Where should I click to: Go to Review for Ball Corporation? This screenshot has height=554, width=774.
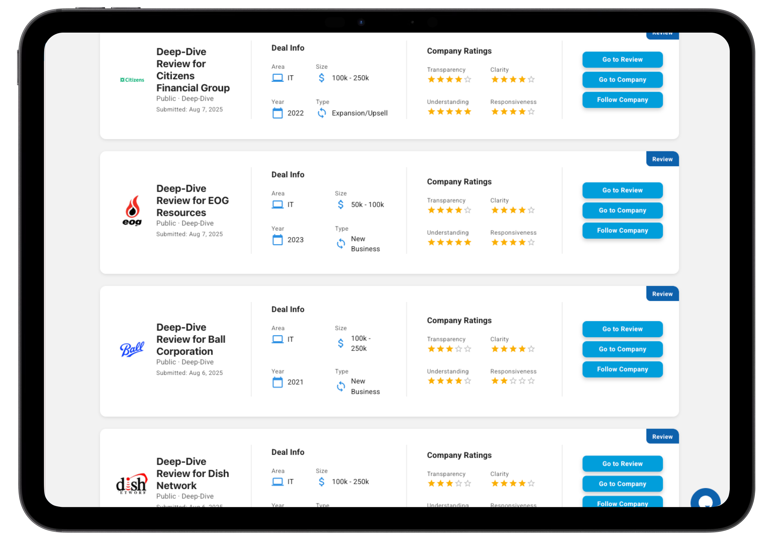(x=622, y=329)
